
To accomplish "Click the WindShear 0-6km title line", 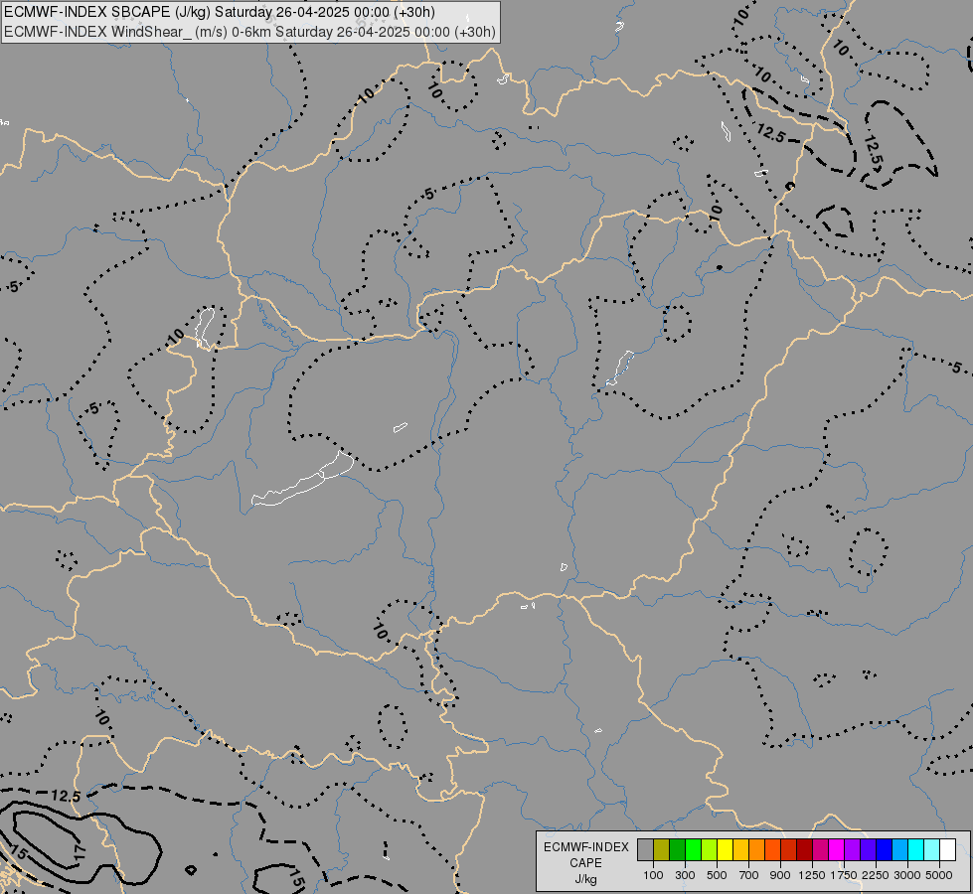I will 249,32.
